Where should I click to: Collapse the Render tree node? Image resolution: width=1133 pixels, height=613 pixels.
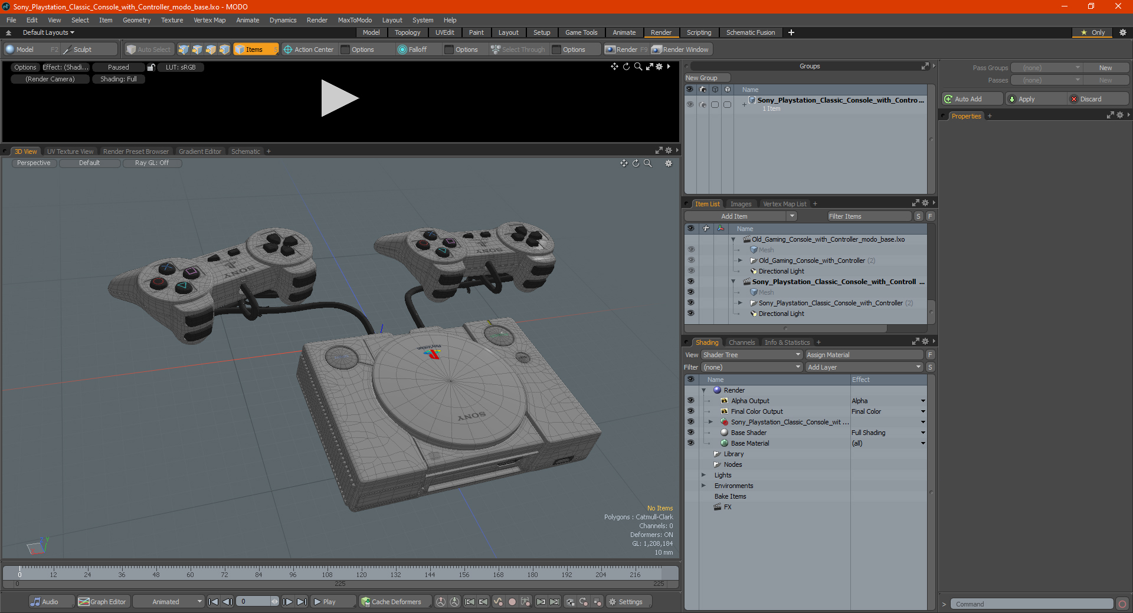703,390
